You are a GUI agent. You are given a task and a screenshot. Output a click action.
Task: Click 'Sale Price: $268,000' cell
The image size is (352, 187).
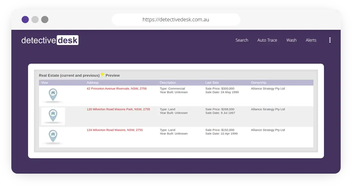pyautogui.click(x=220, y=109)
